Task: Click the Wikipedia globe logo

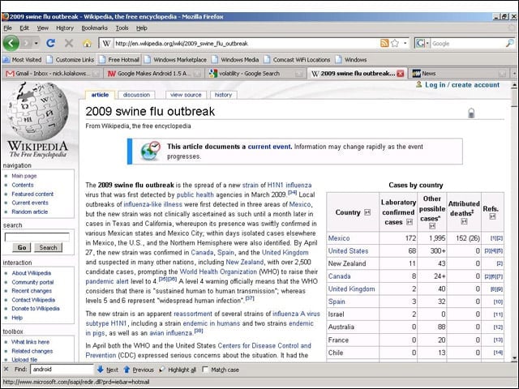Action: click(37, 111)
